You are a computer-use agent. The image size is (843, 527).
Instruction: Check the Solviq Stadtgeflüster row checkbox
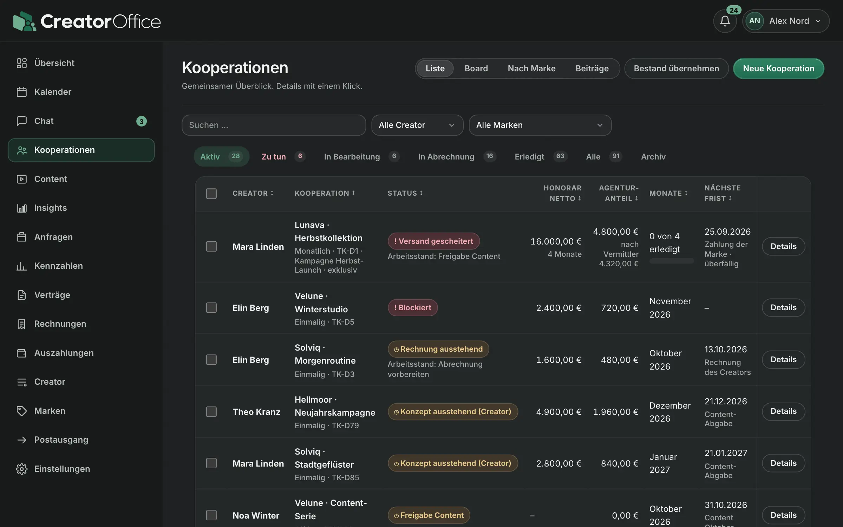click(x=211, y=463)
